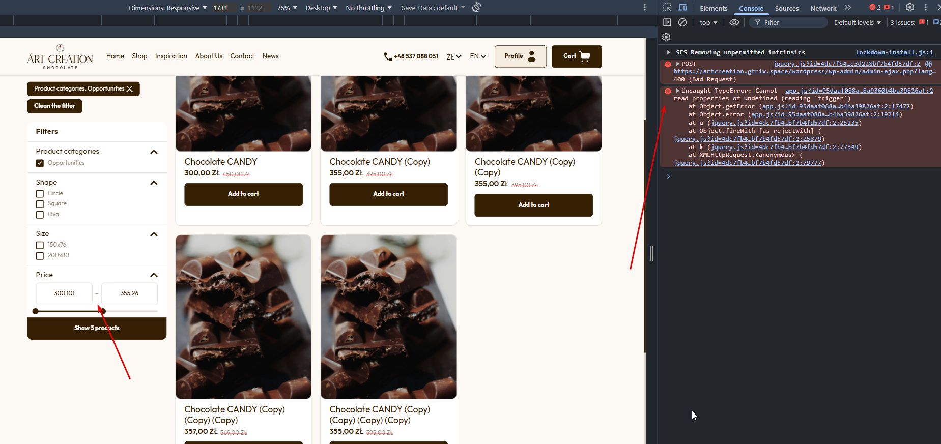This screenshot has height=444, width=941.
Task: Open the Inspiration menu item
Action: (x=171, y=56)
